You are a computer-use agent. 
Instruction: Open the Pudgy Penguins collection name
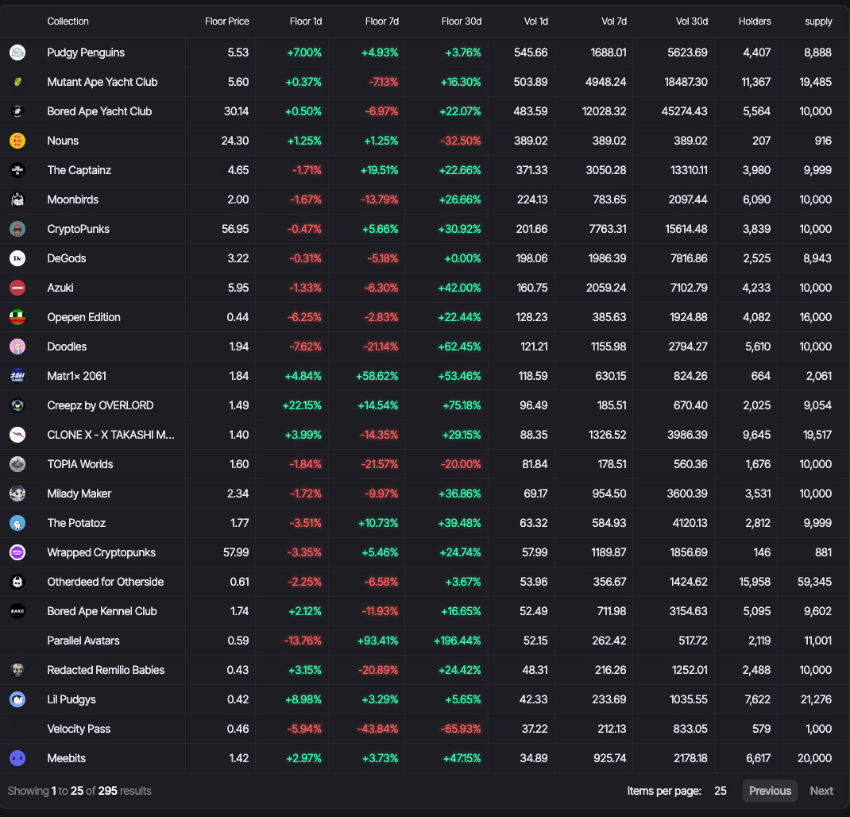tap(86, 52)
